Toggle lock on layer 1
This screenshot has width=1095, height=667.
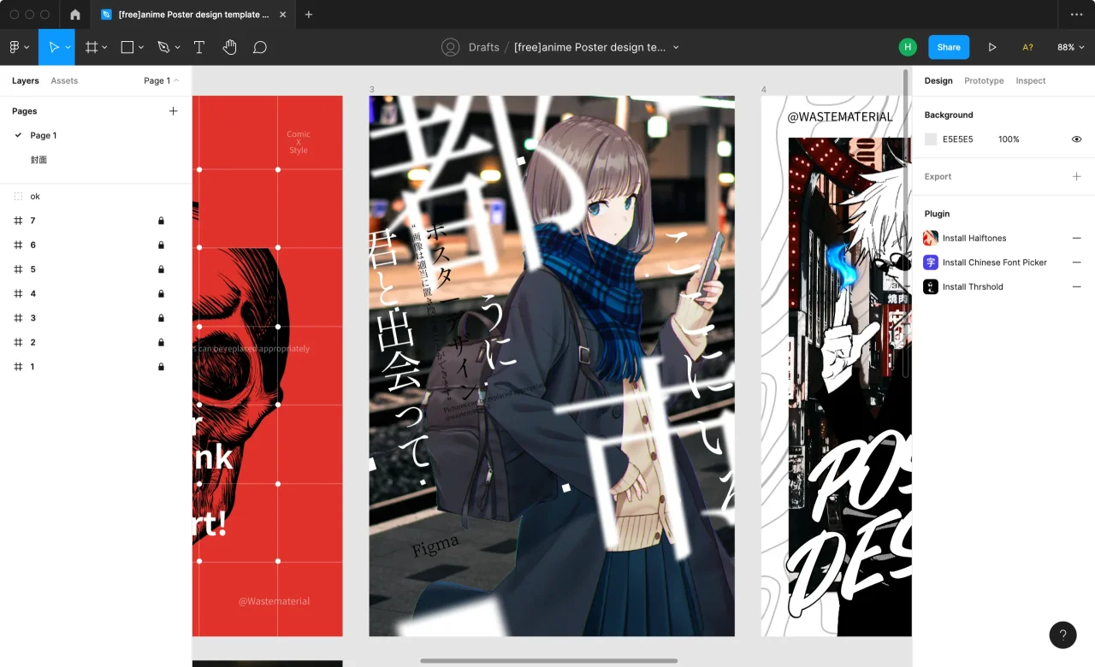[161, 367]
